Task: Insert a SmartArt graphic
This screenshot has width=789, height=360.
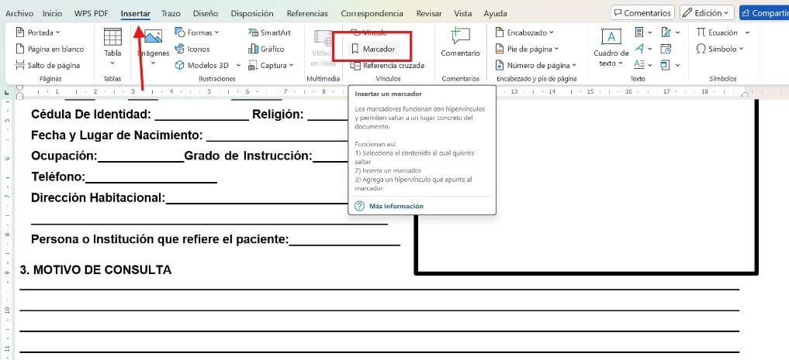Action: click(269, 33)
